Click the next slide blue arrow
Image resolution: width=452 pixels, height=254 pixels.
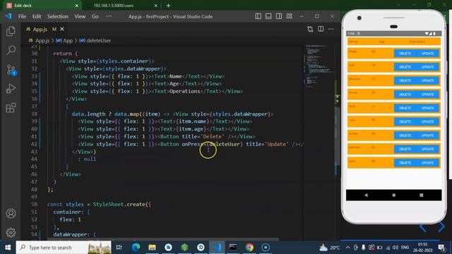coord(441,227)
